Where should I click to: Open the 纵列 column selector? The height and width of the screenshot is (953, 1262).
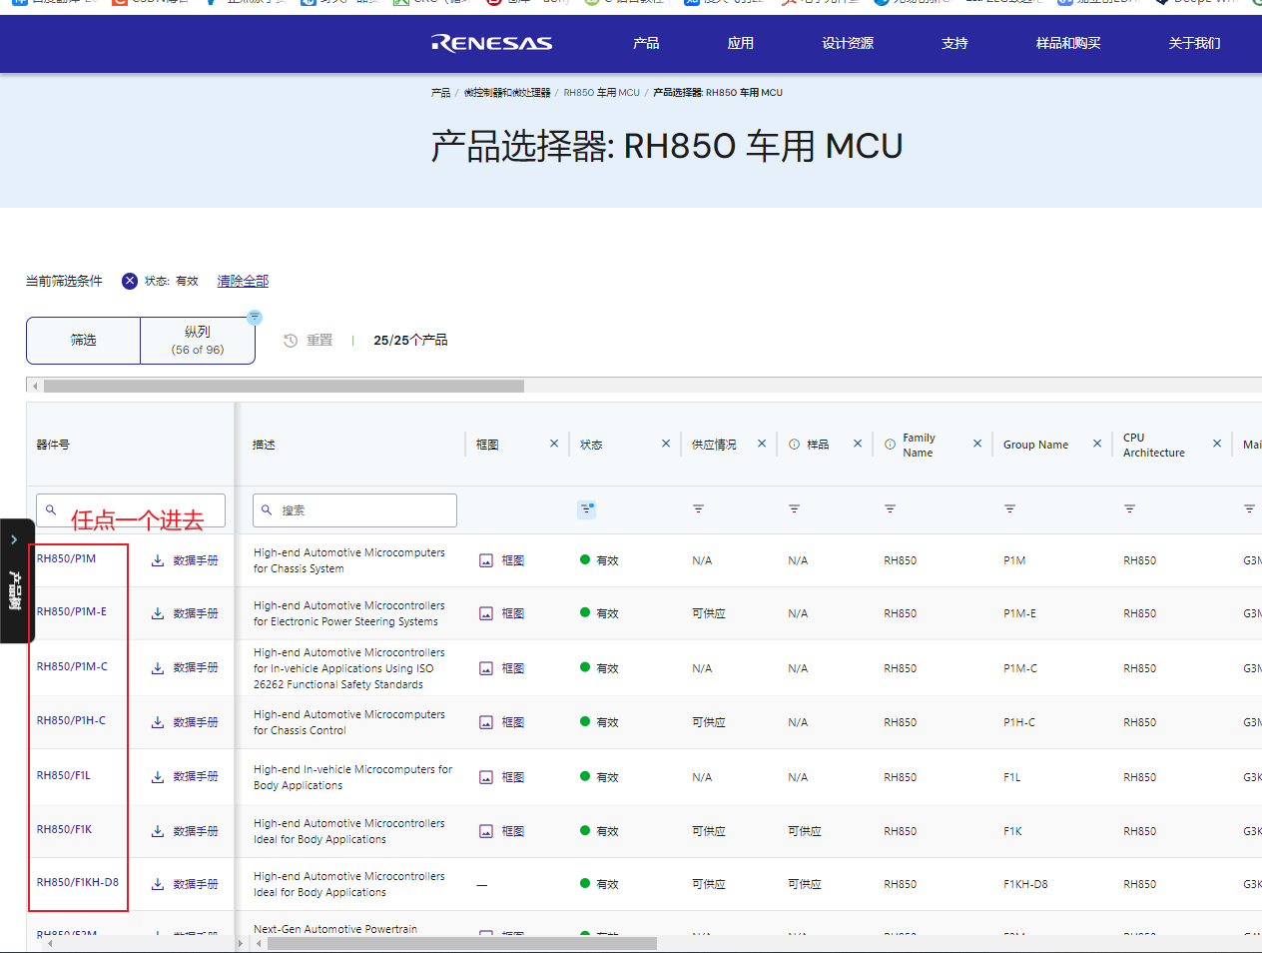[198, 341]
